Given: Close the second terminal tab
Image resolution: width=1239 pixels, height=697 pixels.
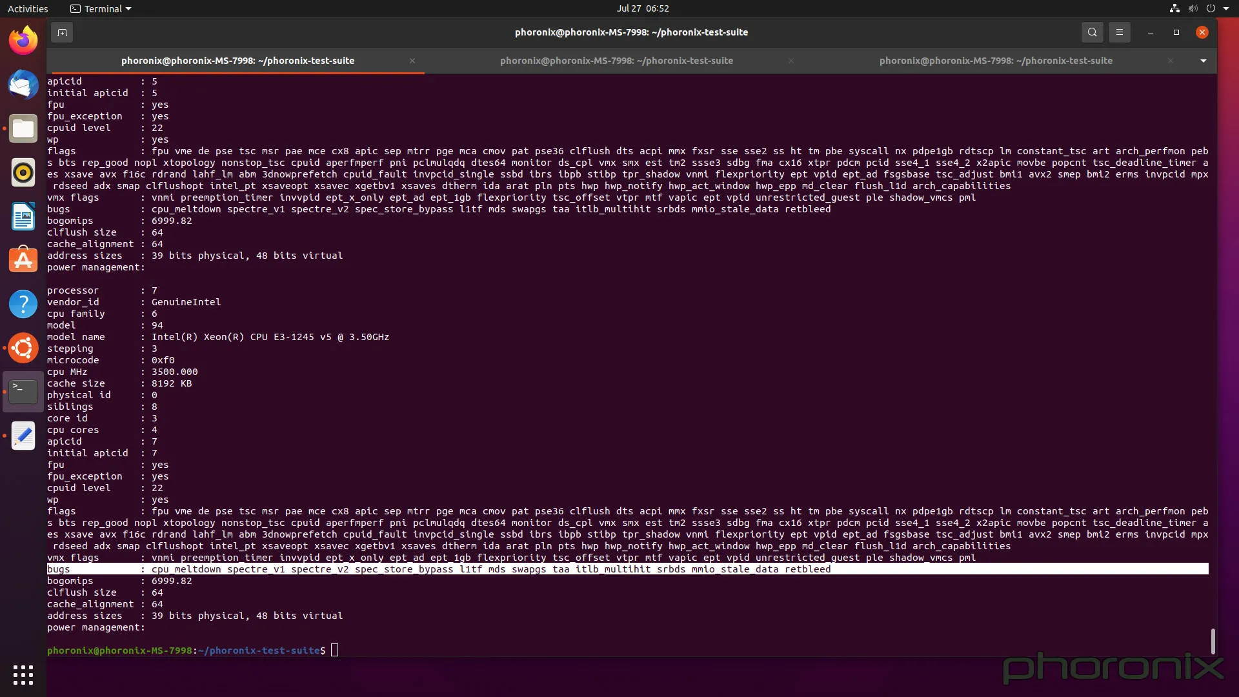Looking at the screenshot, I should point(791,61).
